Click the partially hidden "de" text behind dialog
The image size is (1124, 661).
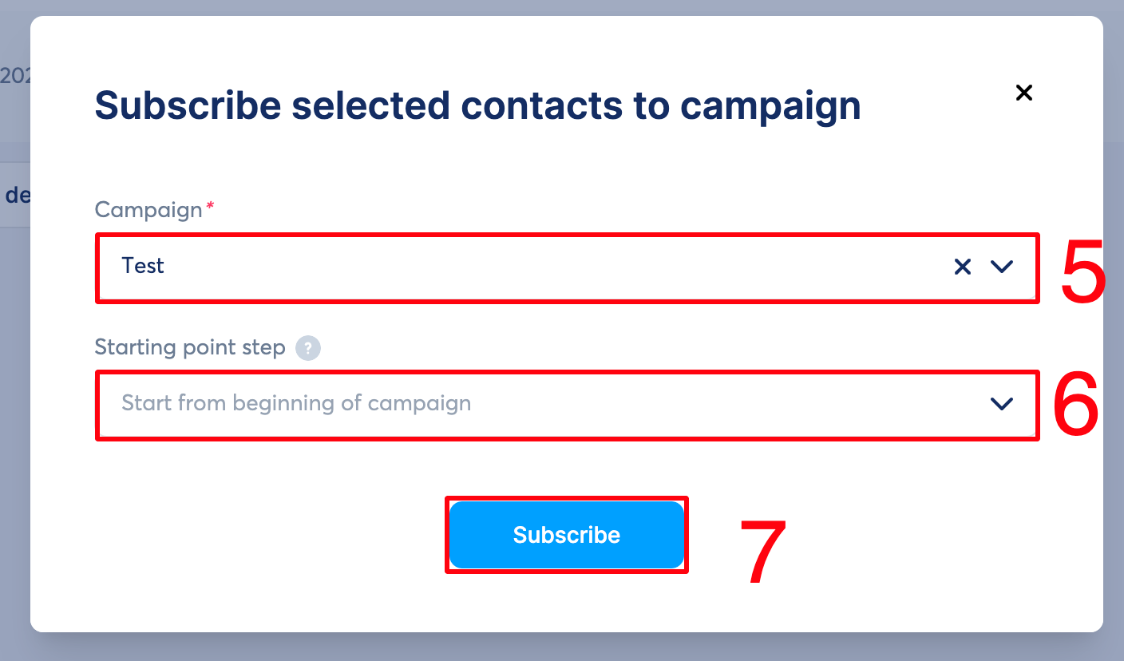point(18,195)
